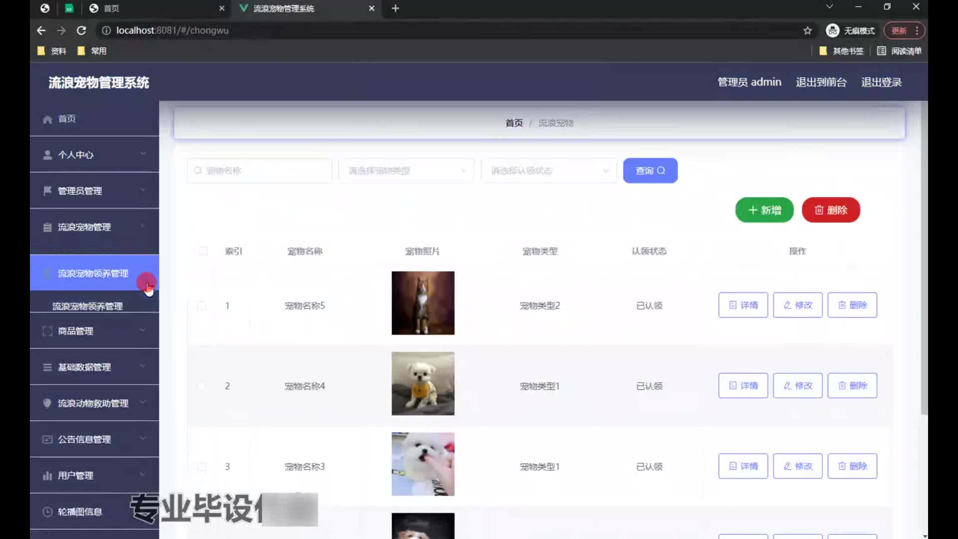958x539 pixels.
Task: Open the 阅读清单 reading list
Action: pyautogui.click(x=899, y=51)
